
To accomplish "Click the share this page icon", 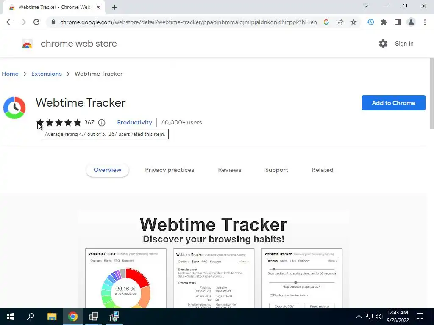I will pyautogui.click(x=340, y=22).
